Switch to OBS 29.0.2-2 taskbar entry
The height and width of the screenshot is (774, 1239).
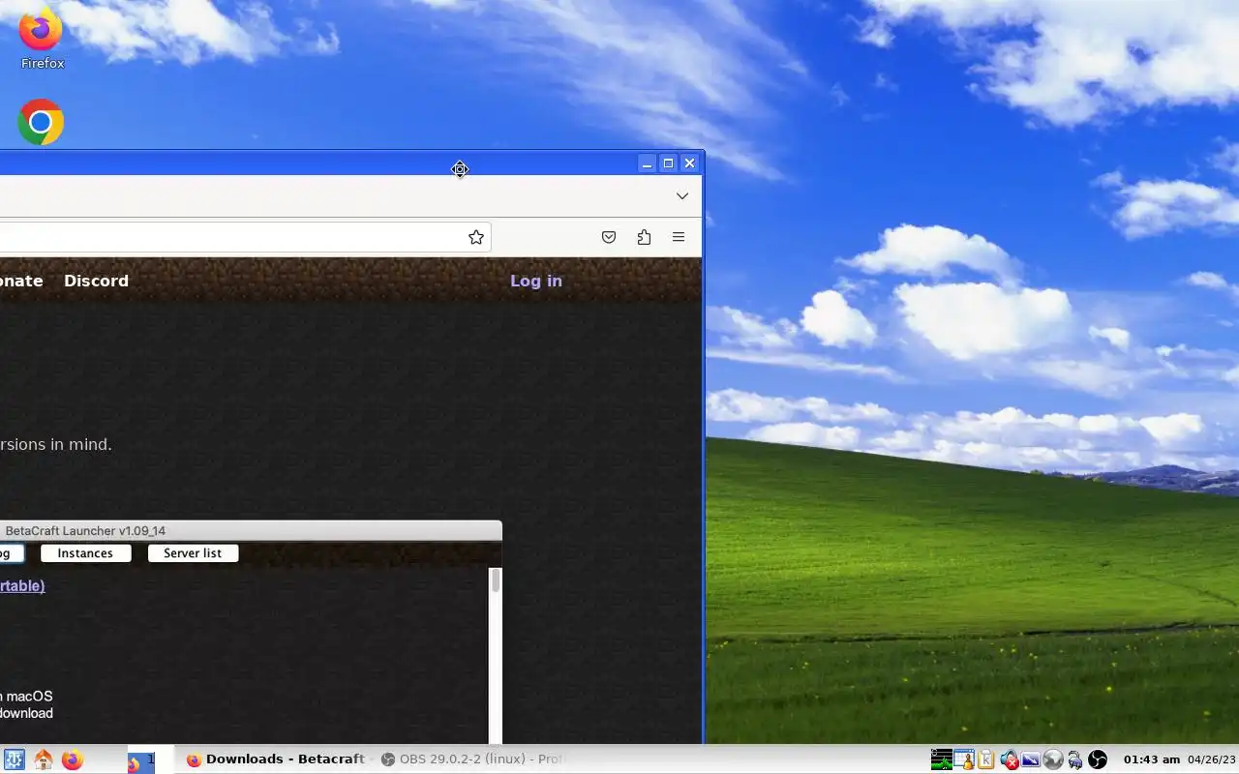472,759
